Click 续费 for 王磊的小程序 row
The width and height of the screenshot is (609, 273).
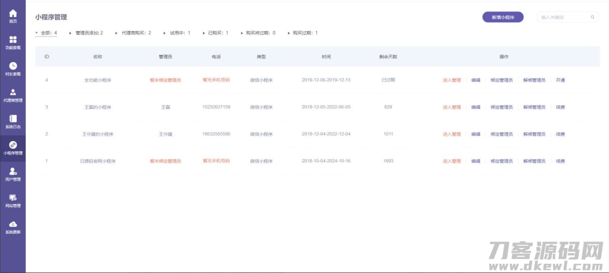click(x=560, y=107)
